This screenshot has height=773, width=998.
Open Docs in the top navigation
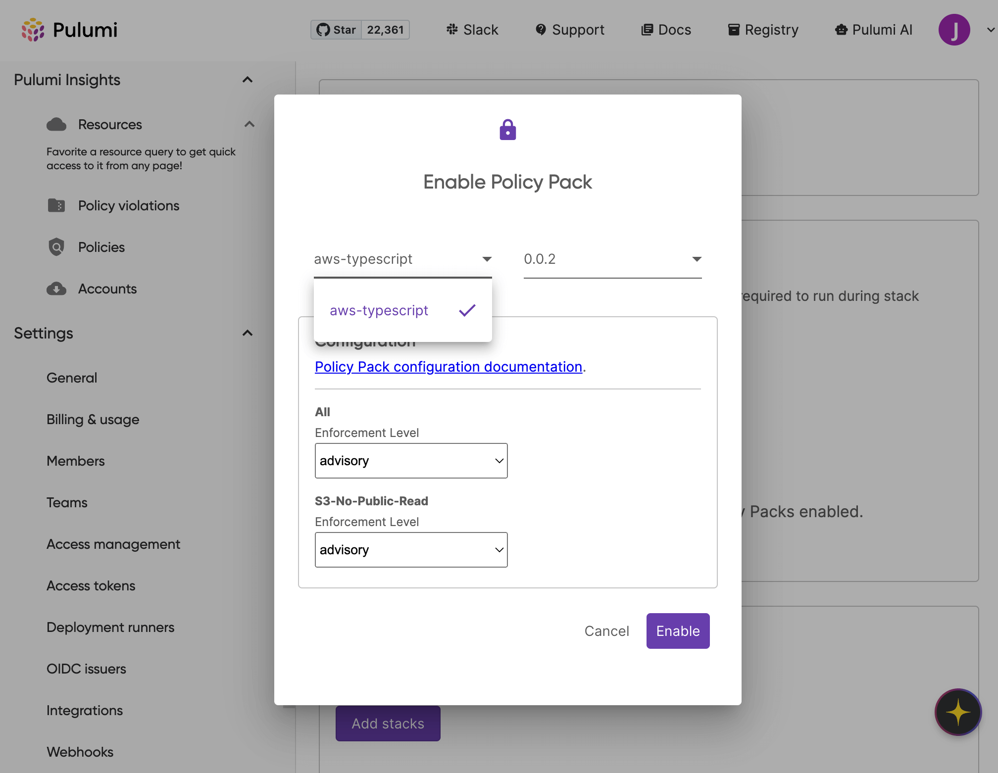pos(666,30)
